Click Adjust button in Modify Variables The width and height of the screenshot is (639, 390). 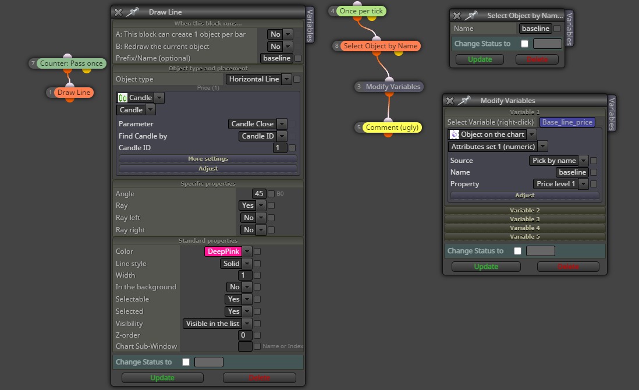[x=524, y=195]
